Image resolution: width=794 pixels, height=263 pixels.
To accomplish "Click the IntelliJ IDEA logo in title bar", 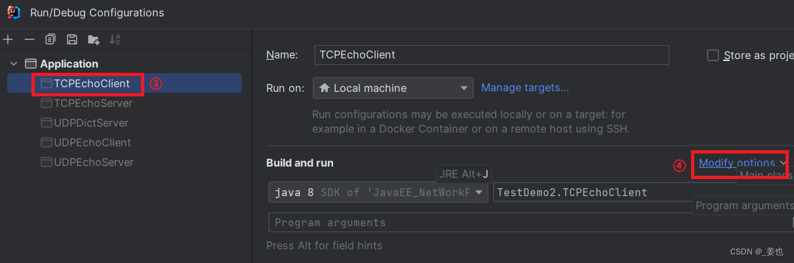I will click(14, 12).
